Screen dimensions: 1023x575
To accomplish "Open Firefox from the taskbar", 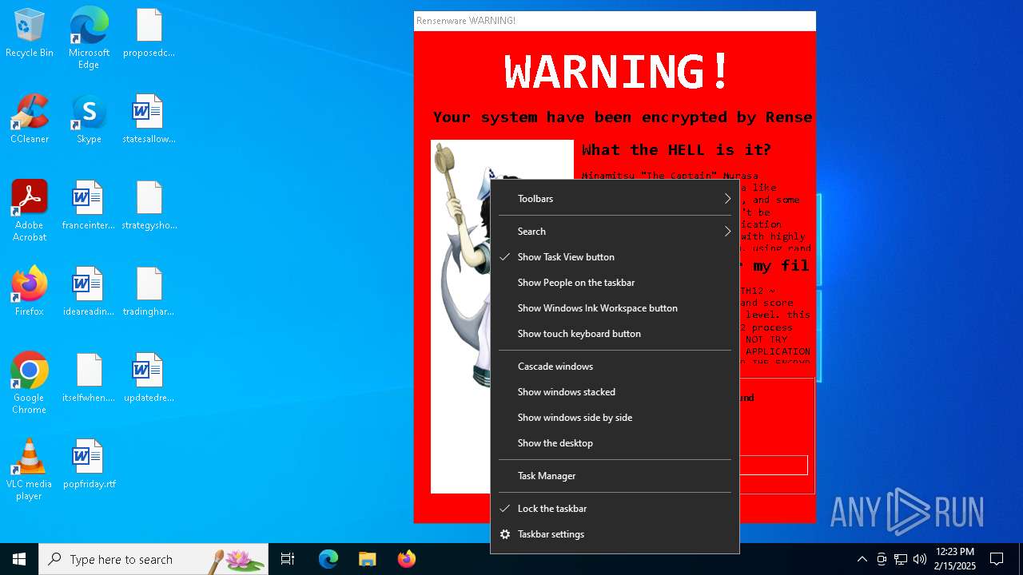I will [406, 559].
